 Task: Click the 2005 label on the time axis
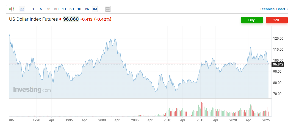click(x=135, y=120)
